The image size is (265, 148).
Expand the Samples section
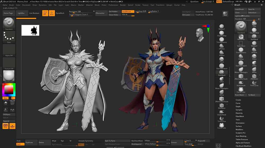click(x=239, y=110)
